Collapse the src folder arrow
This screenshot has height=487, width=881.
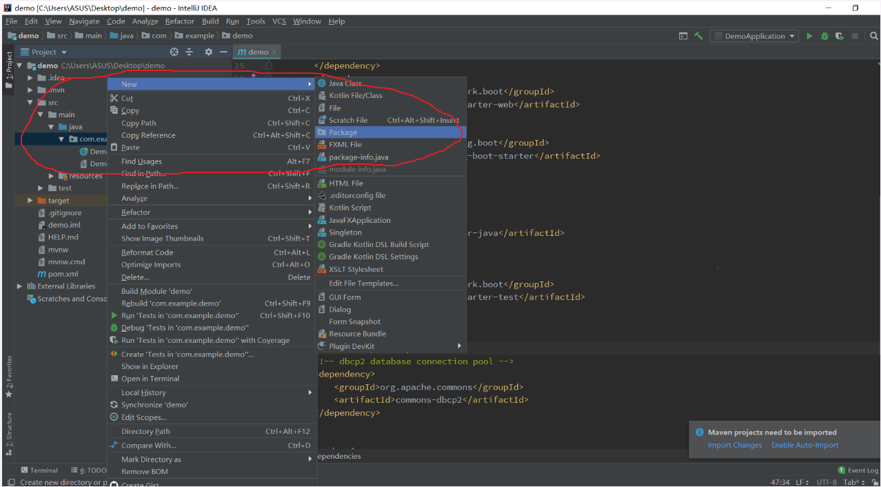coord(30,103)
